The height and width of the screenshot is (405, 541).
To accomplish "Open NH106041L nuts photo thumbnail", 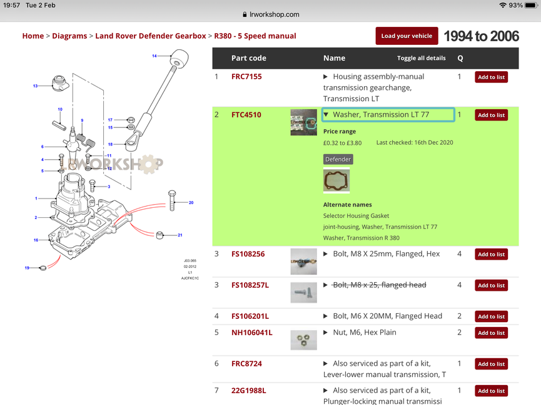I will click(303, 340).
